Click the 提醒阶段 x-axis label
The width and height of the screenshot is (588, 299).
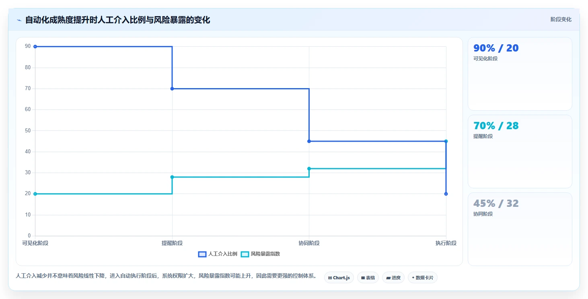click(172, 243)
